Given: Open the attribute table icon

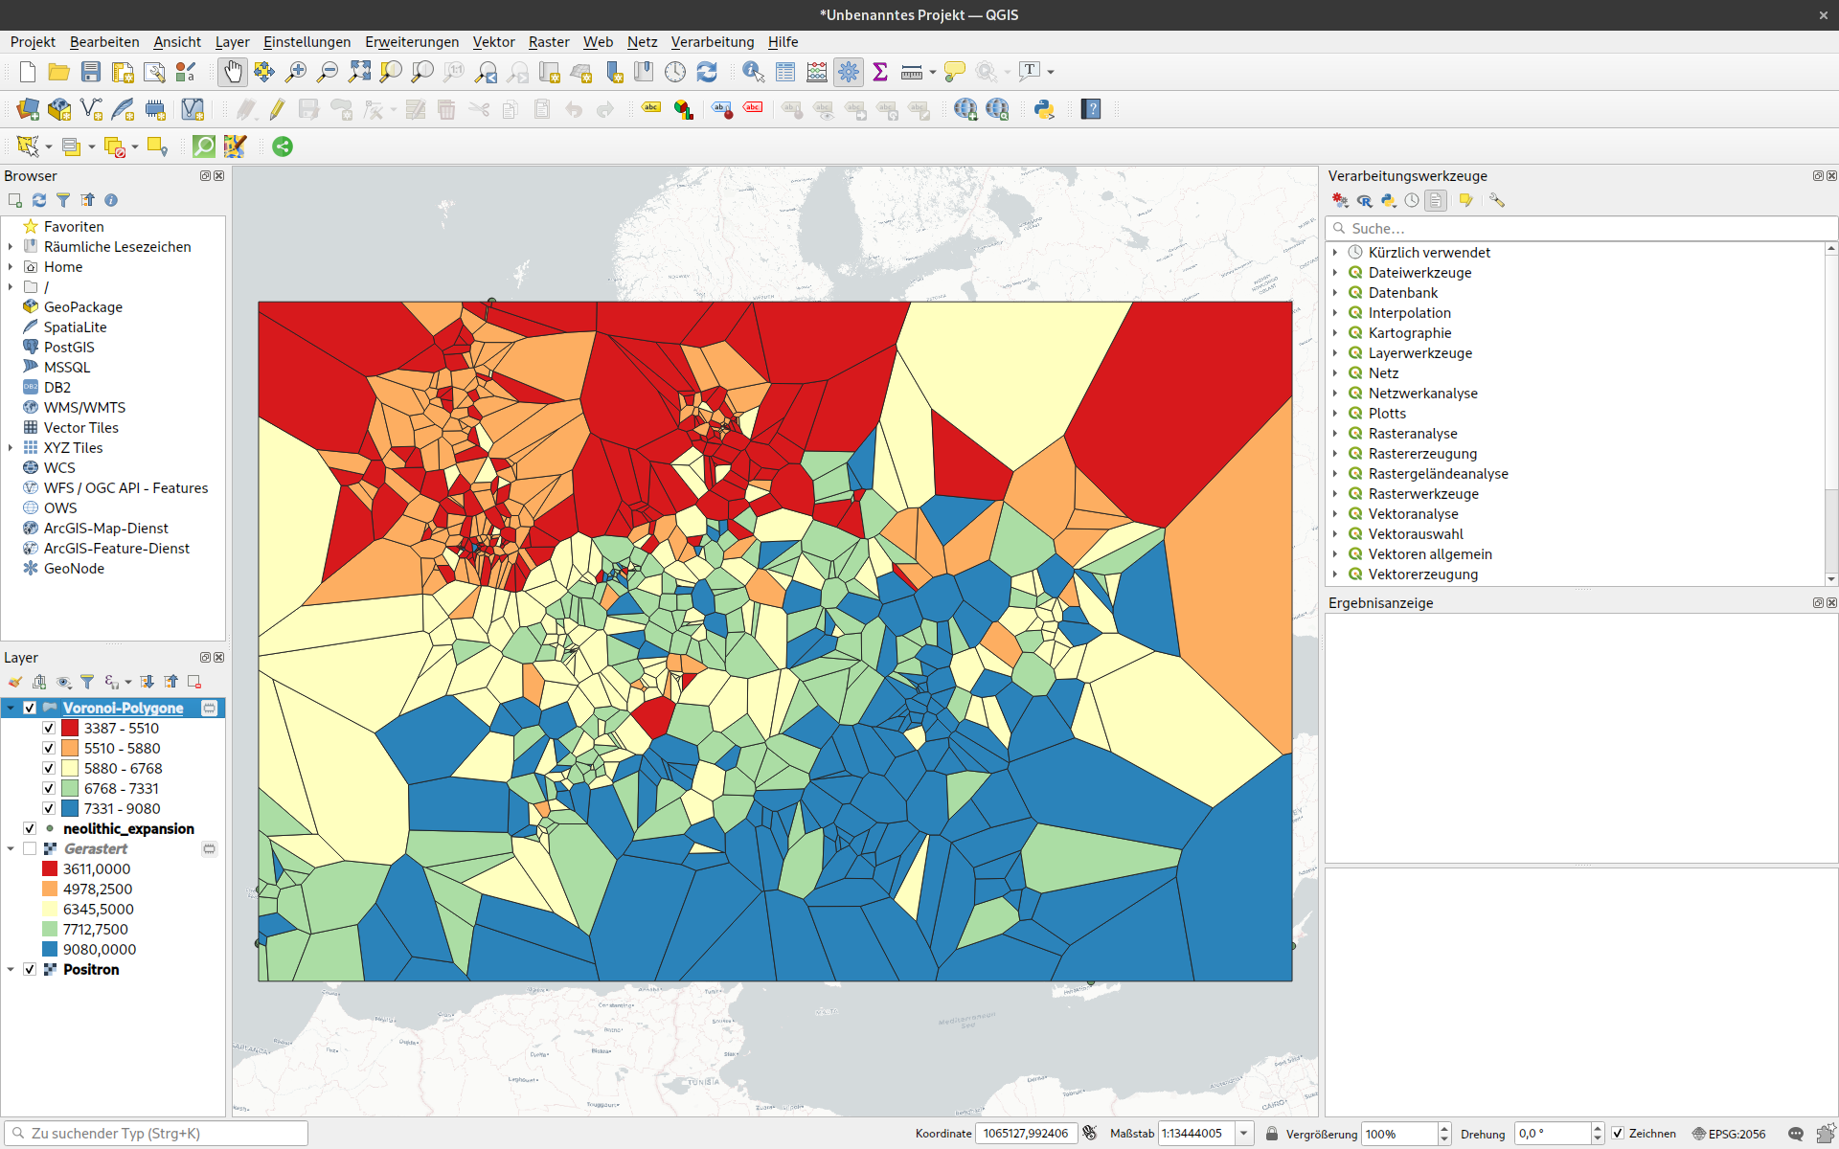Looking at the screenshot, I should pos(785,72).
